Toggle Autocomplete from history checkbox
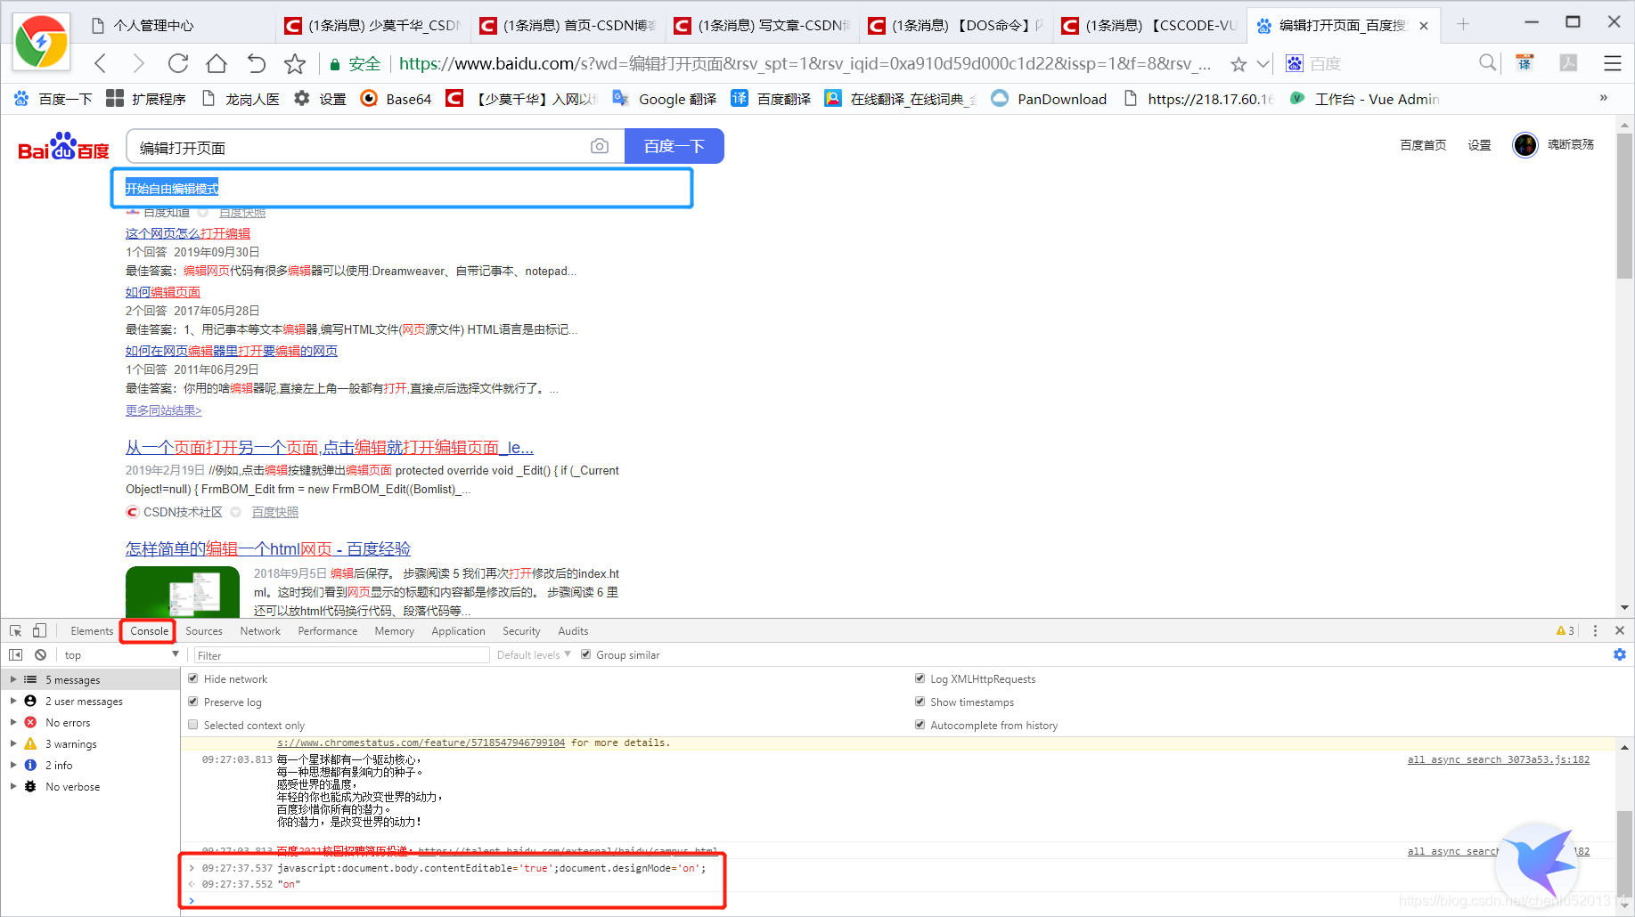Screen dimensions: 1635x917 click(x=920, y=725)
